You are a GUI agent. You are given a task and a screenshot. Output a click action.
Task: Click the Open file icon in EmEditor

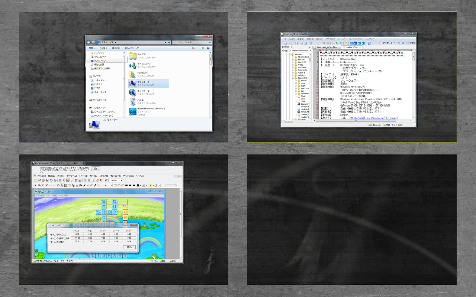292,43
